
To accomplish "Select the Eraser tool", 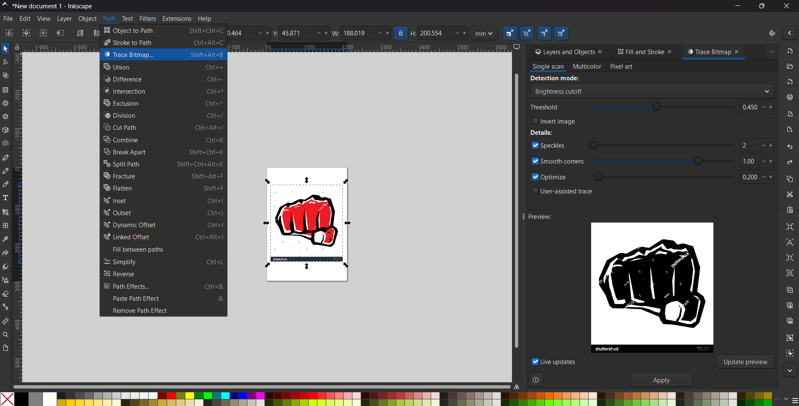I will [x=5, y=294].
